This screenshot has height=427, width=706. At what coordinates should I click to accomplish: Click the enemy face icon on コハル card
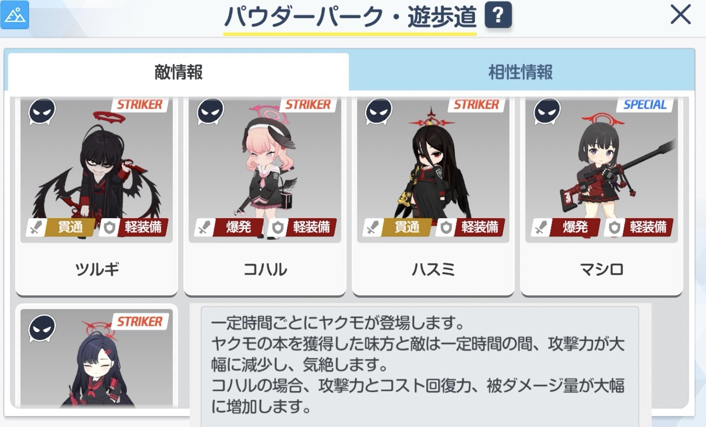(211, 111)
